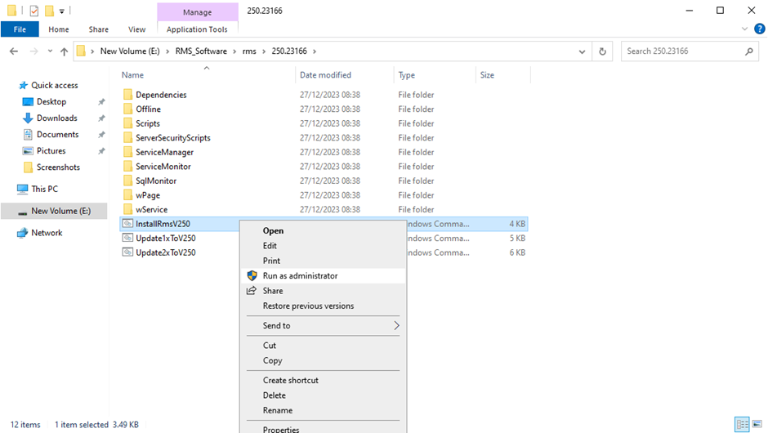Click the Update2xToV250 command file icon
The image size is (768, 433).
[x=127, y=252]
